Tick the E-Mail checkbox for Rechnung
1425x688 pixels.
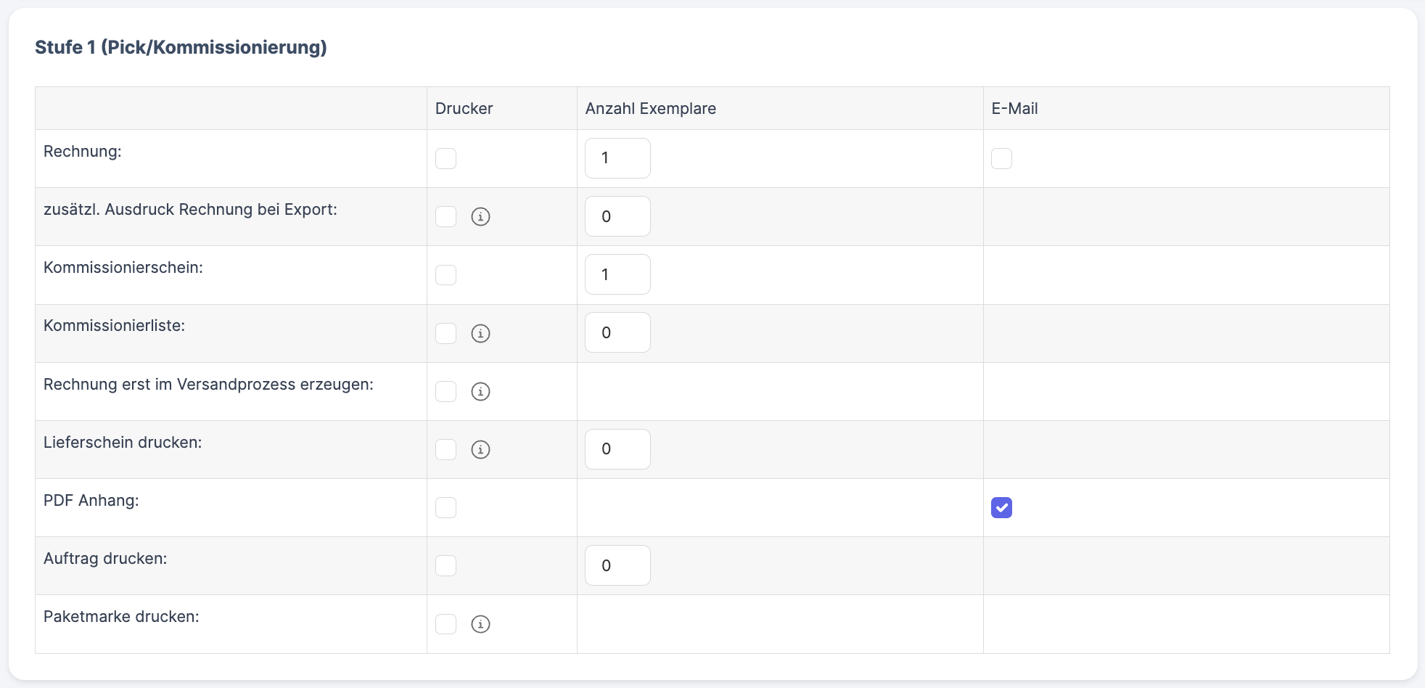(x=1001, y=158)
